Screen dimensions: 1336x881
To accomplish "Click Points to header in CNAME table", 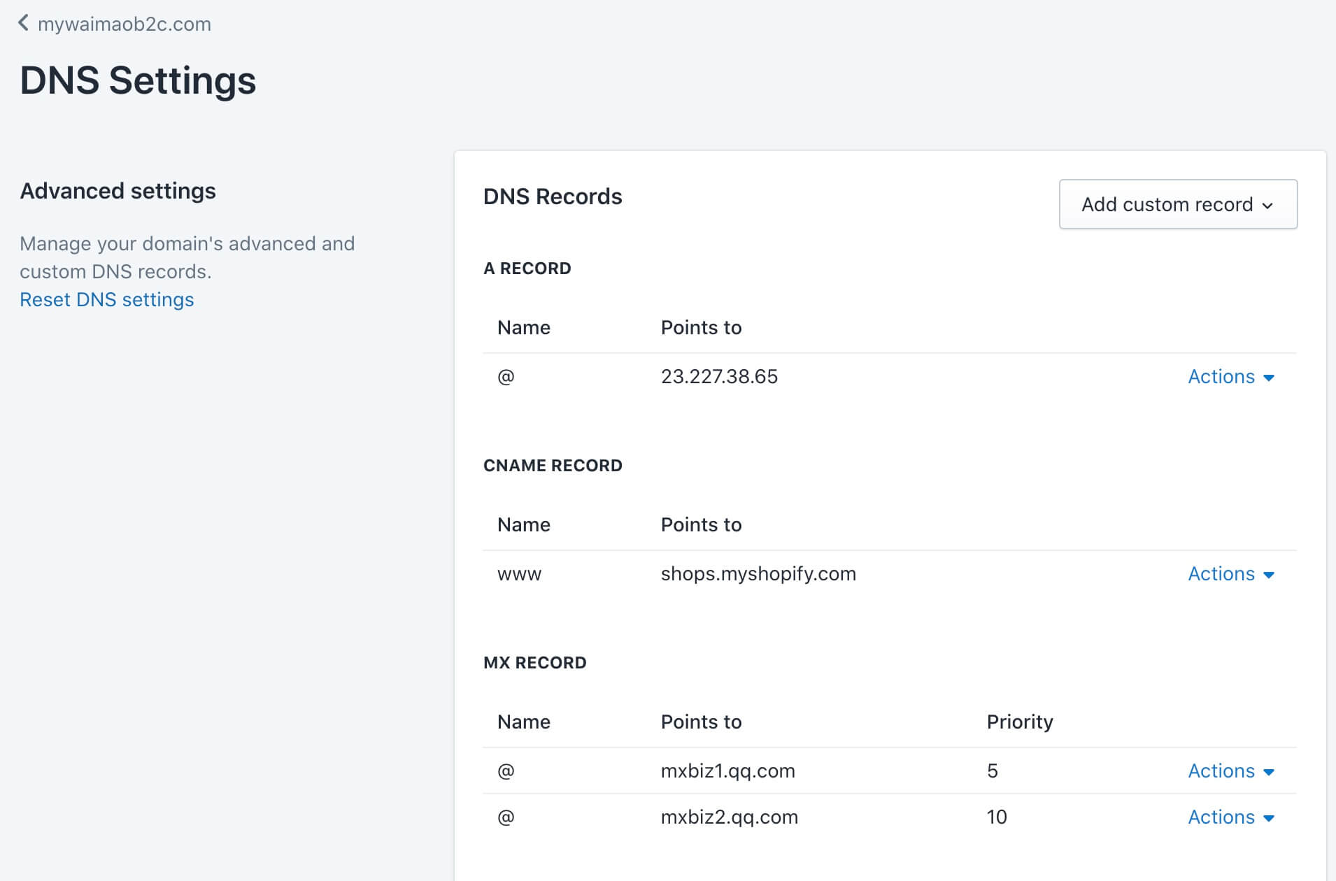I will pyautogui.click(x=701, y=524).
